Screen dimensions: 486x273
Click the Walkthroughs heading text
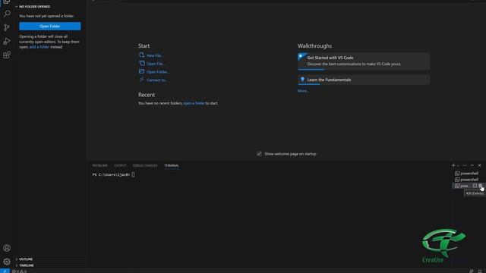pos(314,45)
